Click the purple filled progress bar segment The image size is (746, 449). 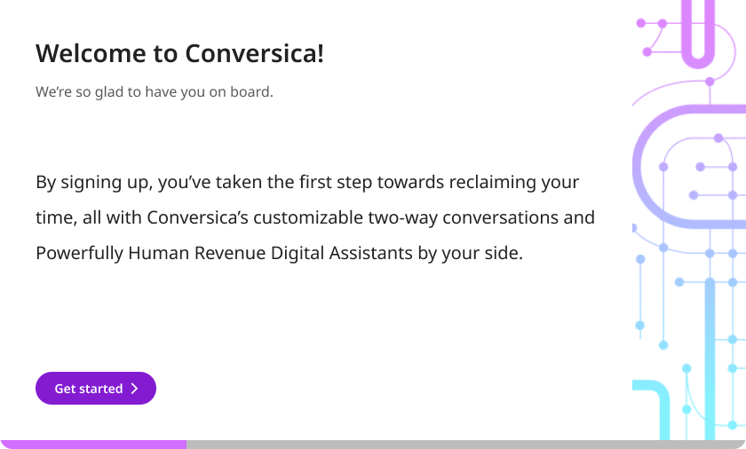(x=93, y=445)
